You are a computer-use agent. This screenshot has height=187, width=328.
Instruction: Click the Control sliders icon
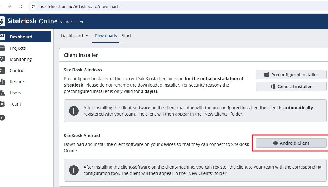click(x=2, y=71)
